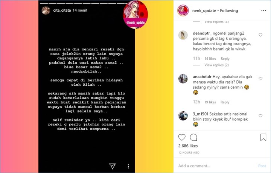
Task: Open cita_citata story username
Action: pyautogui.click(x=62, y=11)
